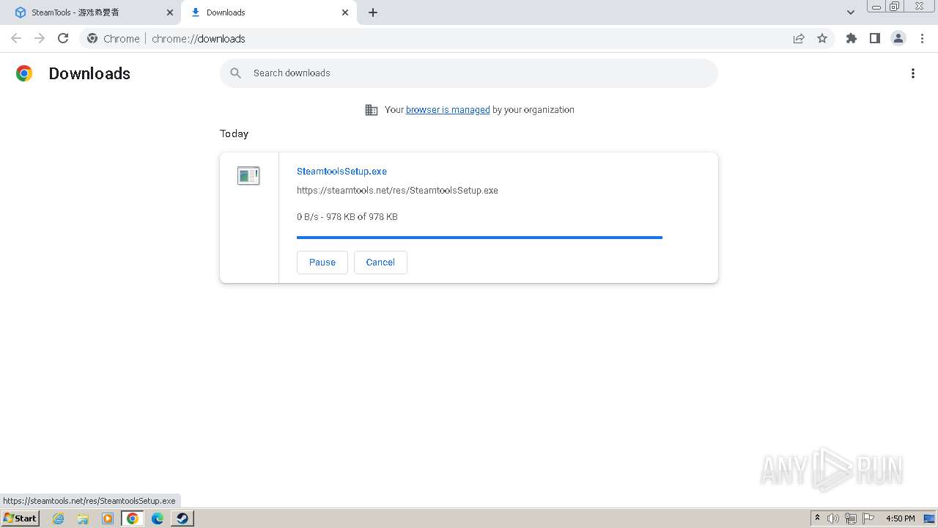Image resolution: width=938 pixels, height=528 pixels.
Task: Share this page from the address bar
Action: click(799, 39)
